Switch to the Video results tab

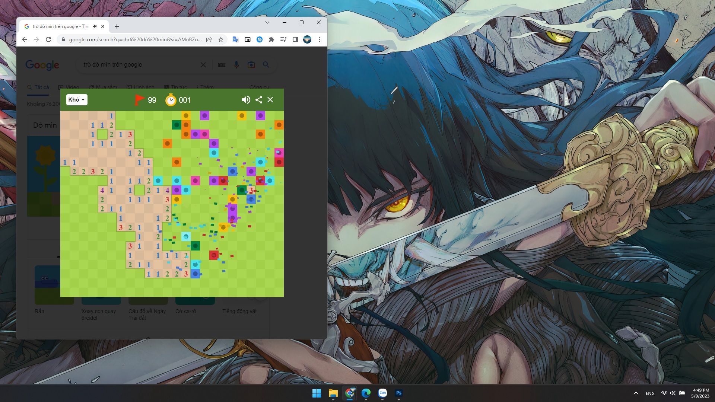(69, 87)
